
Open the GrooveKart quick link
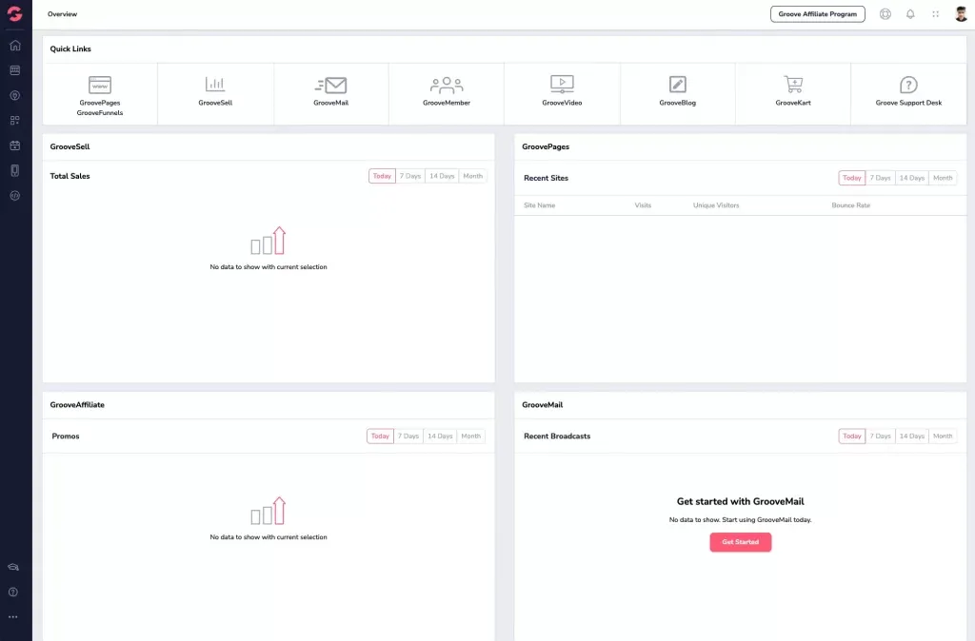coord(793,94)
